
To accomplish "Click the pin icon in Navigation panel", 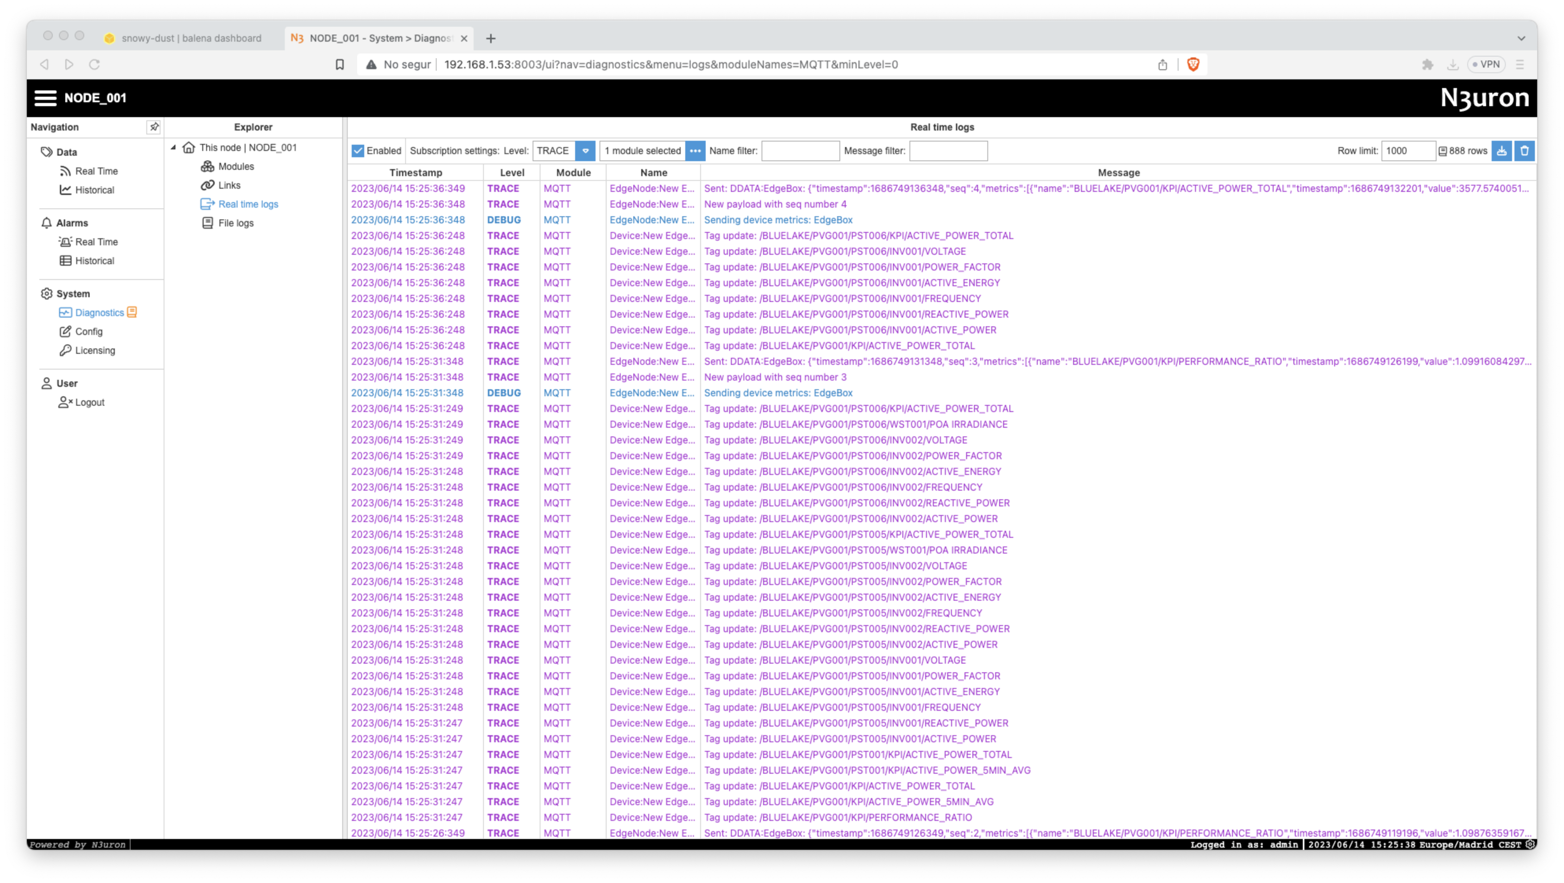I will pos(154,127).
